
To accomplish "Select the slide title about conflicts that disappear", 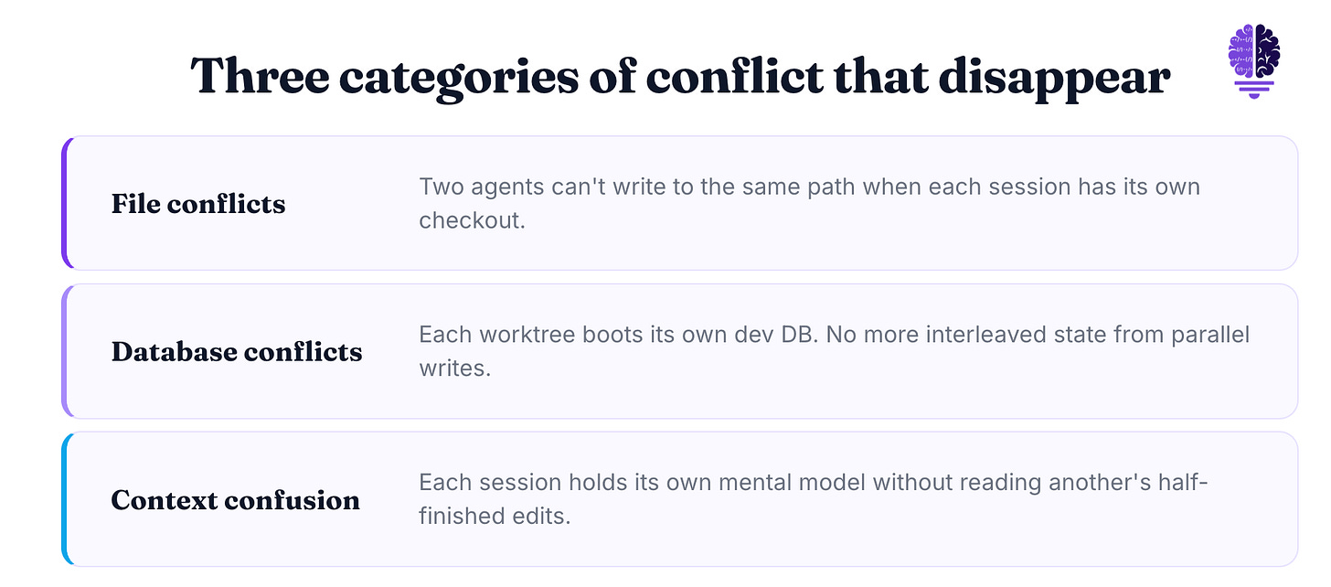I will (680, 77).
